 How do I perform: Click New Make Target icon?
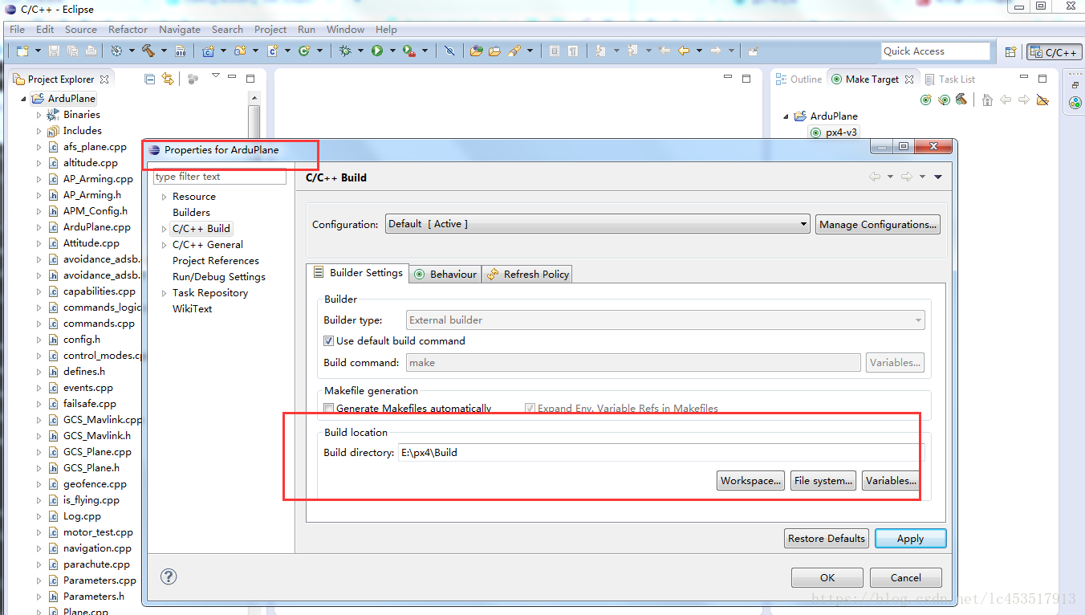(x=925, y=100)
